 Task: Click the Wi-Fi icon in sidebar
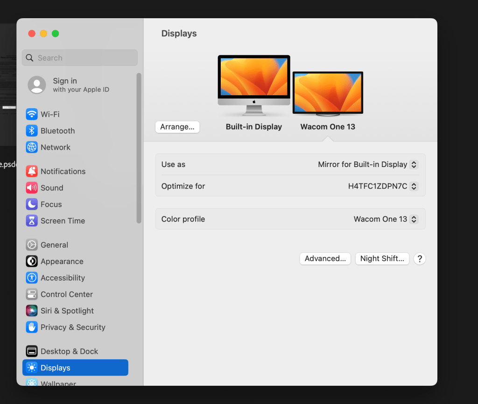pos(32,114)
